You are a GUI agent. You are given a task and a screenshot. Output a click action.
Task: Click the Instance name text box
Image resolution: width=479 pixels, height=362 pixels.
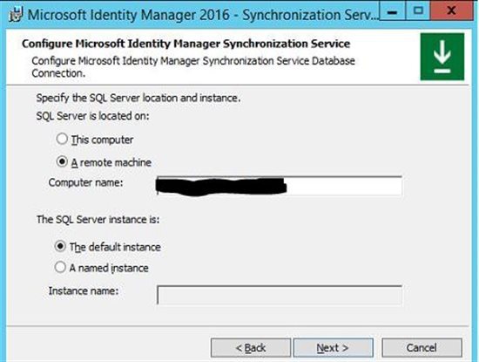[280, 295]
